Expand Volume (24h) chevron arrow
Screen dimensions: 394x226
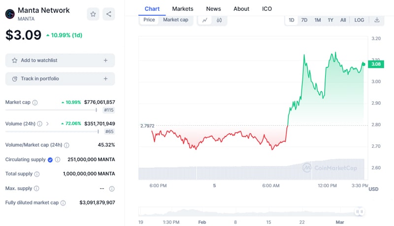(47, 124)
